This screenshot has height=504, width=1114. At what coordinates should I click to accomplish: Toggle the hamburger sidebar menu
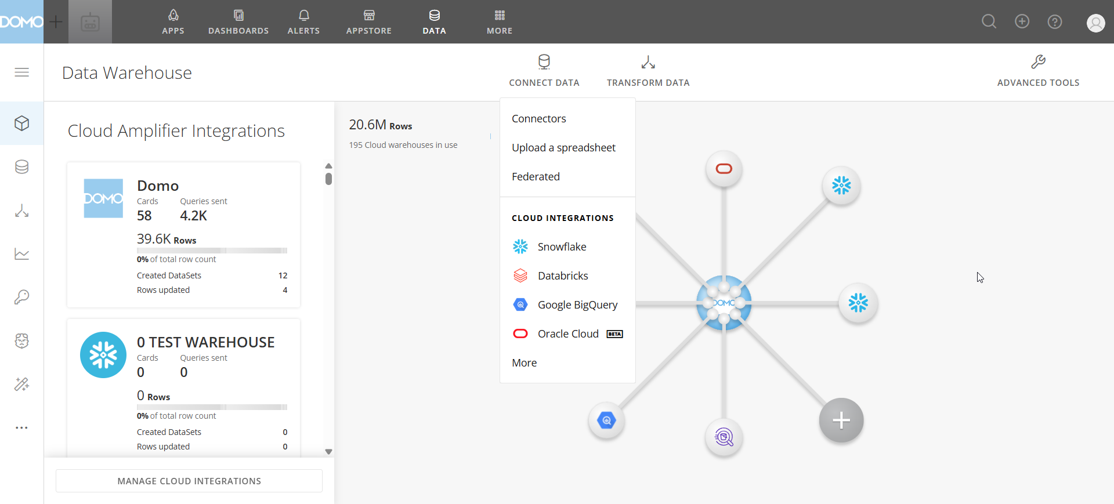21,72
